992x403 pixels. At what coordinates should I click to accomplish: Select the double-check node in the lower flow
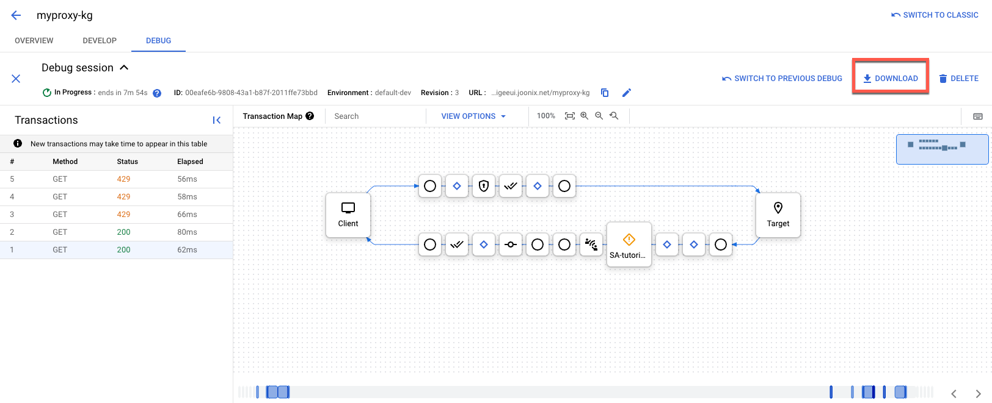click(x=457, y=244)
